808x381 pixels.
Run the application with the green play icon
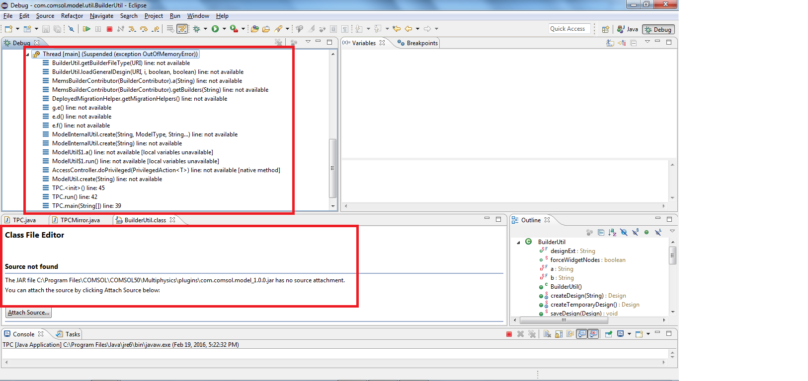coord(215,29)
